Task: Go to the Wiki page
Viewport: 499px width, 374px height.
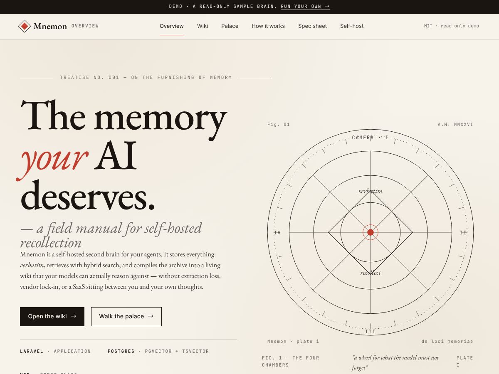Action: click(203, 26)
